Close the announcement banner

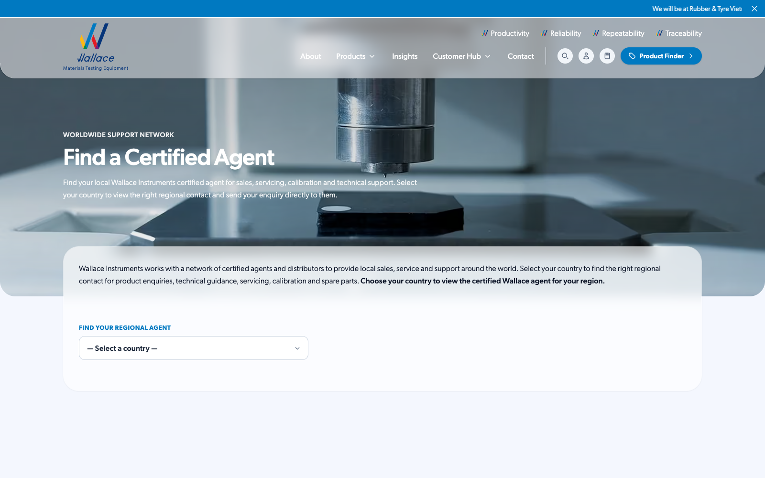[x=754, y=9]
